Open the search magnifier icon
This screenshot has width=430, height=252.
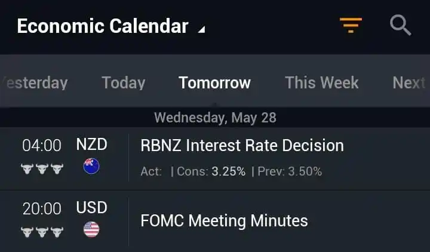400,25
